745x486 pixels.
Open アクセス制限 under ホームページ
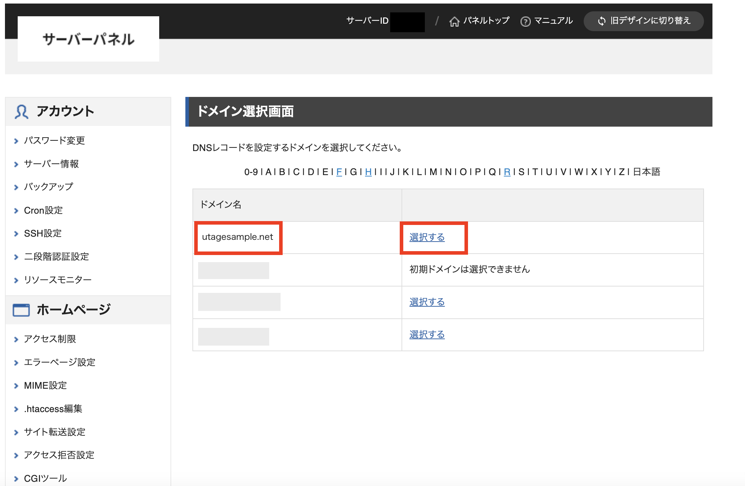(50, 339)
